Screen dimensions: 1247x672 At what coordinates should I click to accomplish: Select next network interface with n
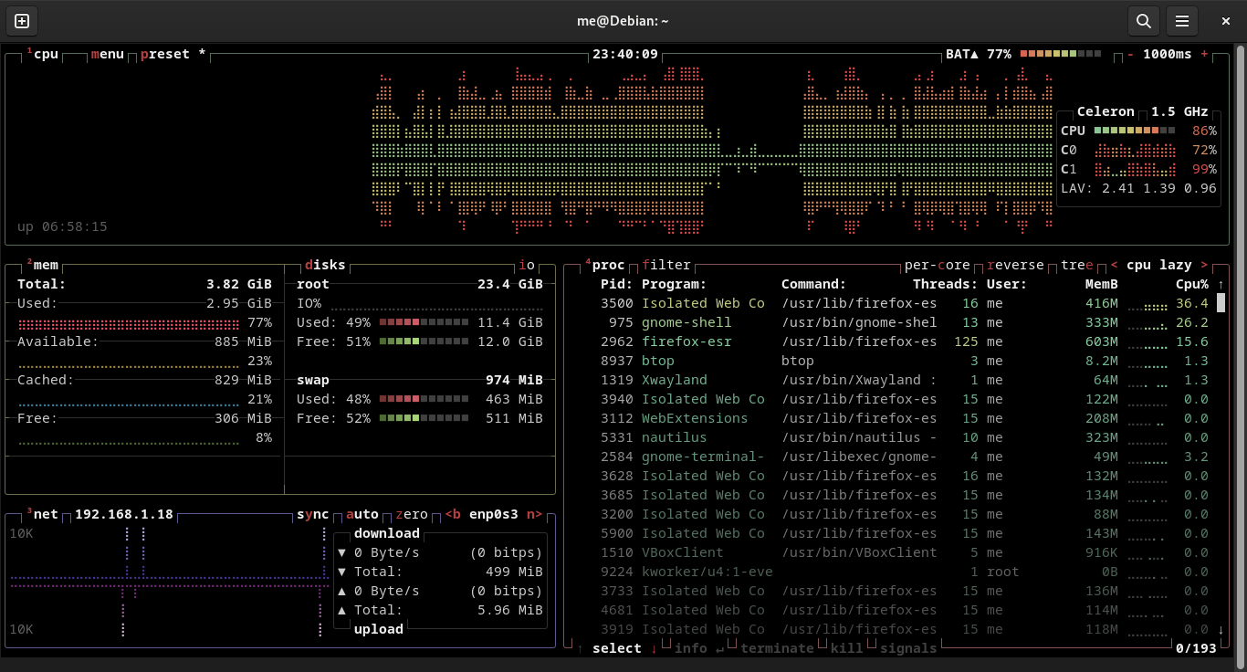534,514
